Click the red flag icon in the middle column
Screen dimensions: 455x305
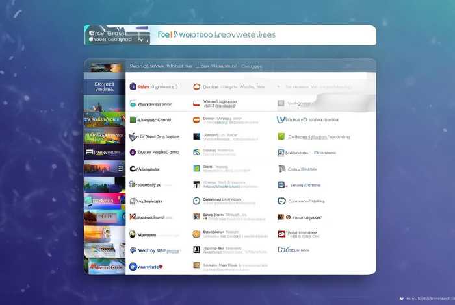pos(196,103)
